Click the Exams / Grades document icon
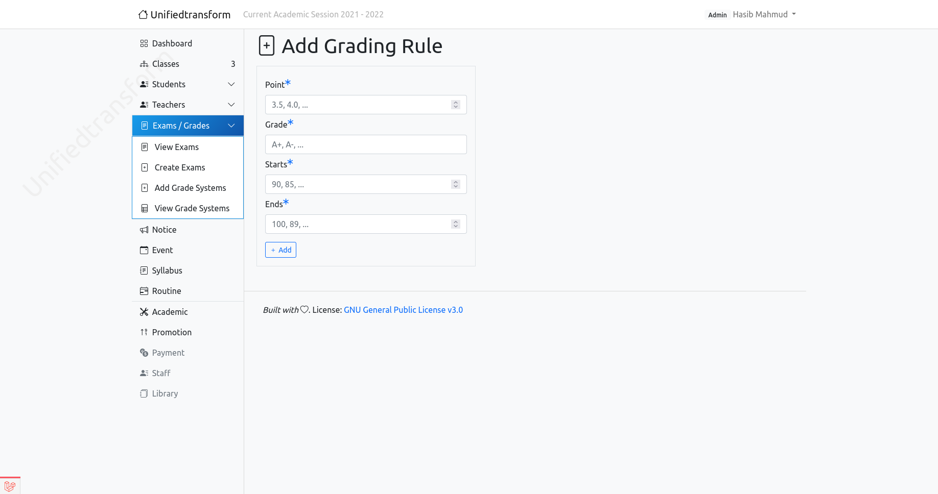 [145, 126]
